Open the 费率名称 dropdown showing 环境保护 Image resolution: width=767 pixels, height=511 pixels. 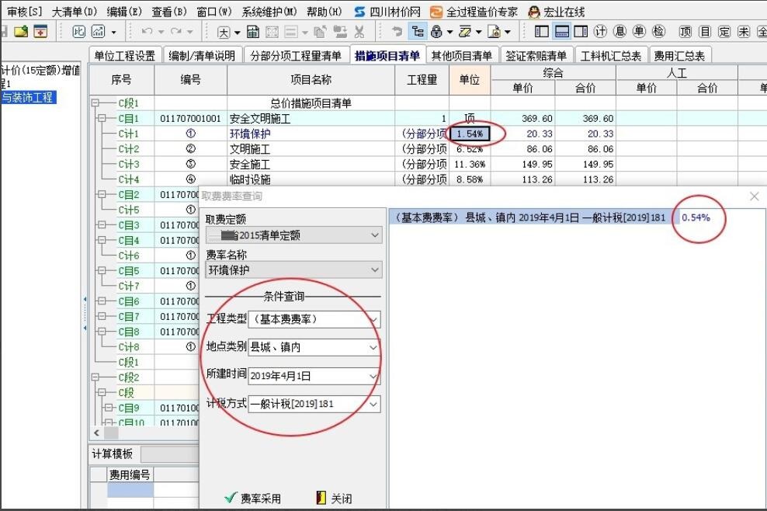coord(293,269)
